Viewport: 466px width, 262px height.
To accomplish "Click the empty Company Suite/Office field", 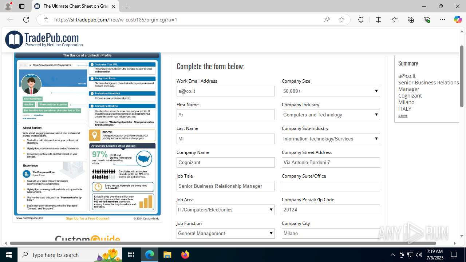I will tap(331, 186).
